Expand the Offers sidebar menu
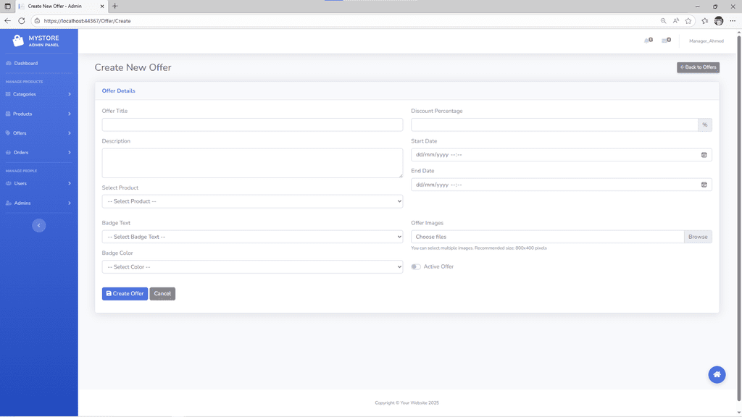Screen dimensions: 742x417 (39, 133)
